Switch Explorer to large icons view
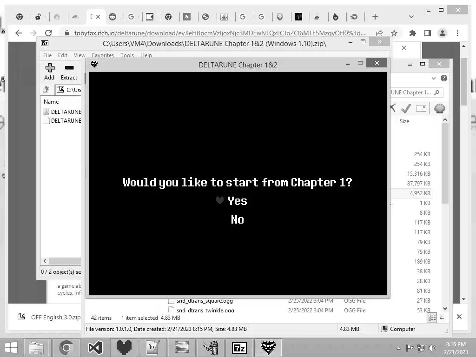The width and height of the screenshot is (476, 357). pyautogui.click(x=443, y=318)
